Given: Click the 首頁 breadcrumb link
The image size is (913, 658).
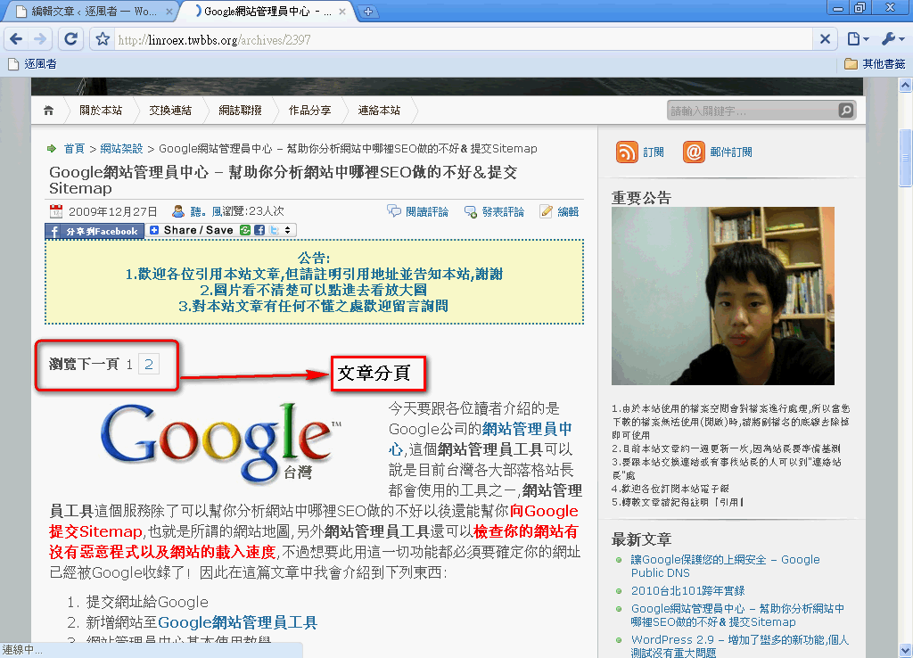Looking at the screenshot, I should pyautogui.click(x=74, y=149).
